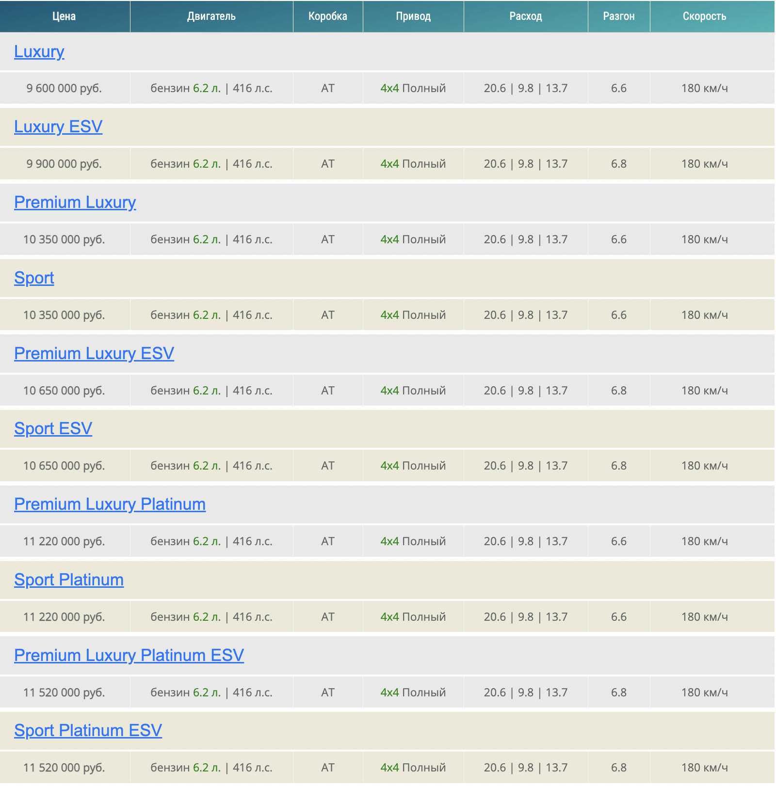
Task: Click the Sport ESV trim link
Action: pos(53,428)
